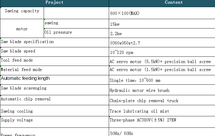
Task: Click the merged "motor" cell
Action: click(22, 29)
